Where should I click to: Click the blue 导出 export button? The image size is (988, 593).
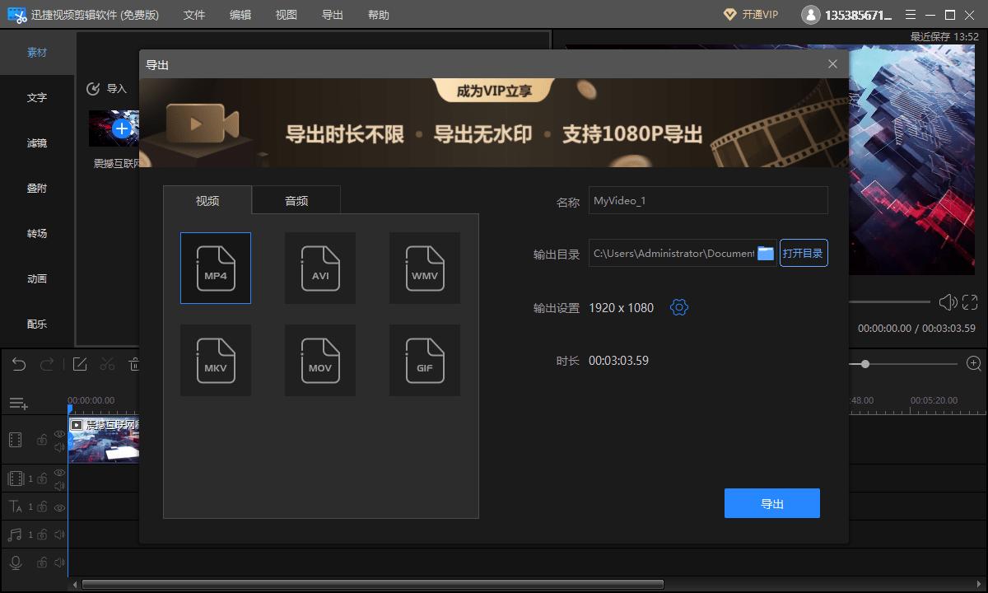click(771, 503)
